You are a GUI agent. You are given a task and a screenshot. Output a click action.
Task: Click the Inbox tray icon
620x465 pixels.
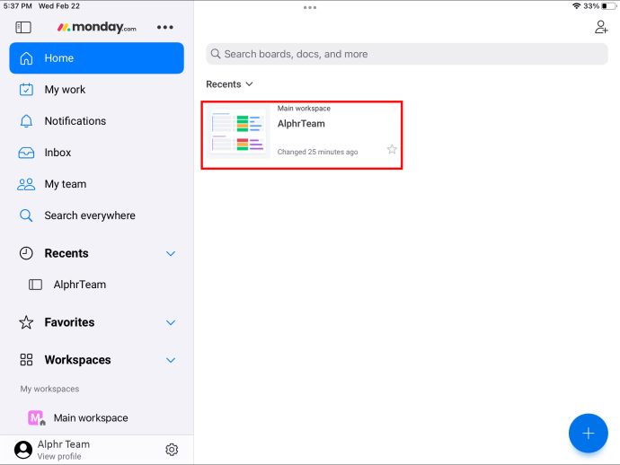coord(26,153)
